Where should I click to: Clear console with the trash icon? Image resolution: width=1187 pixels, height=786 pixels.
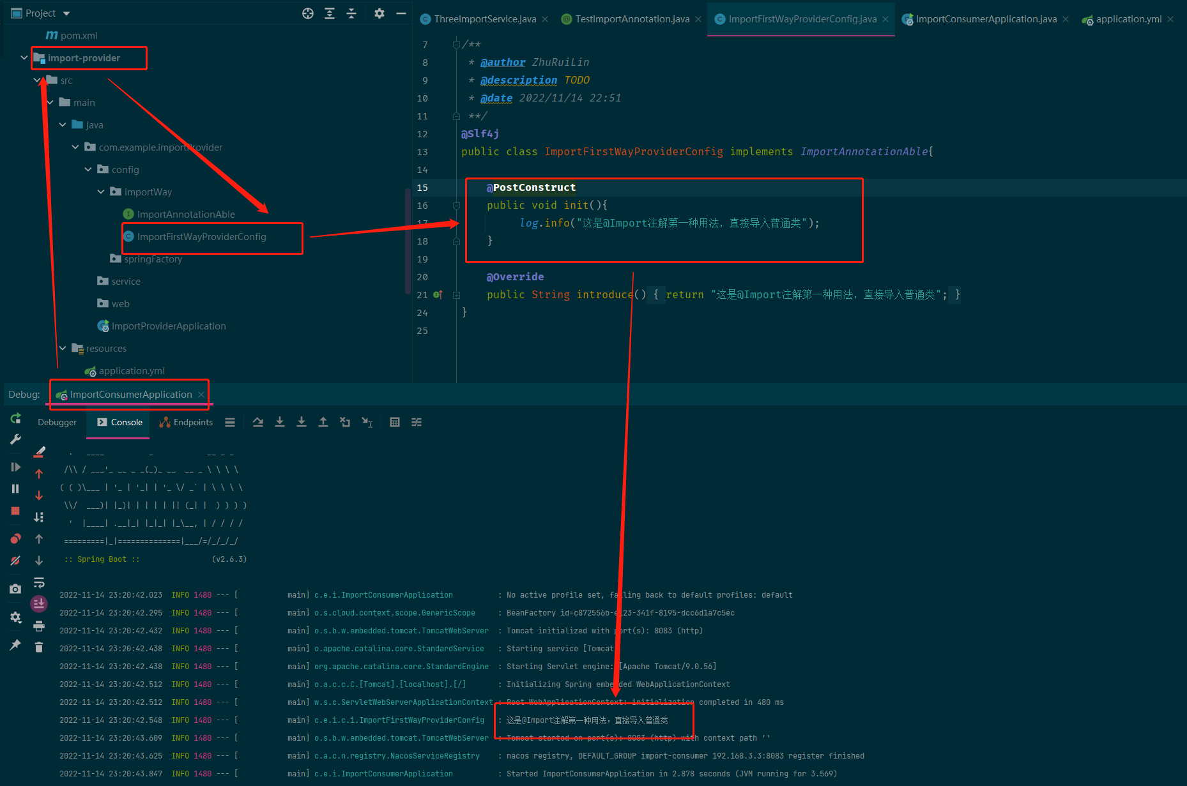39,647
